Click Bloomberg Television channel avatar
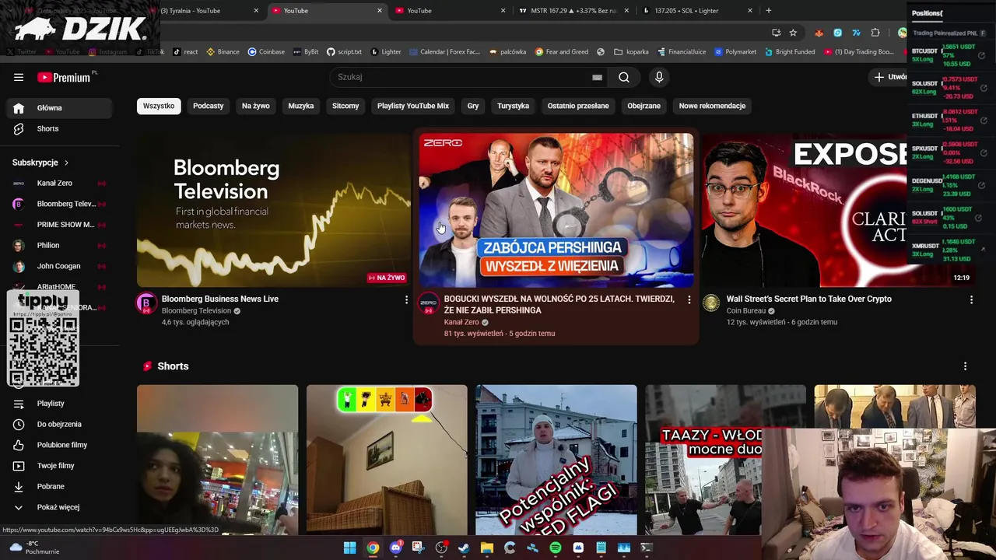Screen dimensions: 996x560 click(x=146, y=303)
